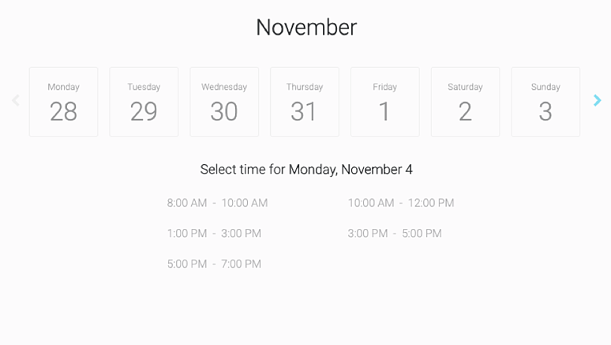Click the Friday label on card
Screen dimensions: 611x345
pos(385,87)
